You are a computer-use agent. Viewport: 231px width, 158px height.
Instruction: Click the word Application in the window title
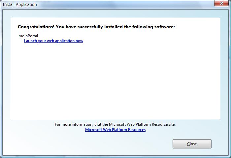click(26, 5)
